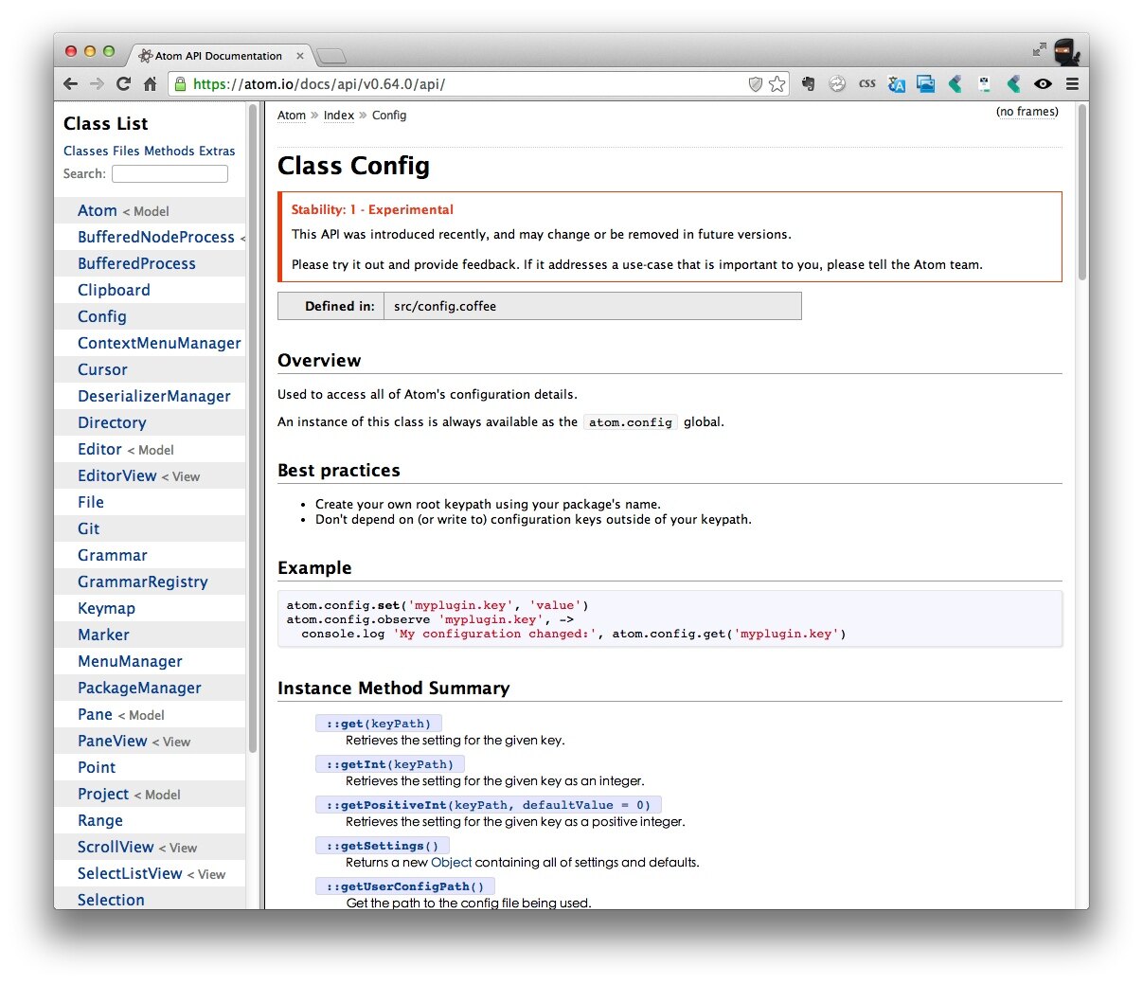Open the Keymap class entry
Screen dimensions: 1143x984
click(x=106, y=608)
